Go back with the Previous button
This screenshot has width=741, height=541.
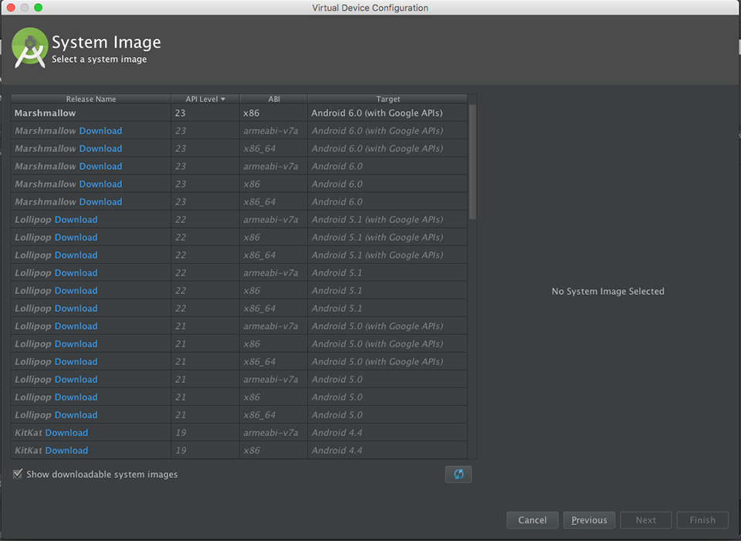pyautogui.click(x=589, y=520)
